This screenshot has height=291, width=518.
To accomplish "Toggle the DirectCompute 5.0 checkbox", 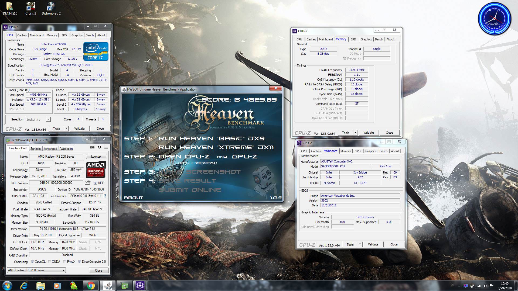I will click(x=79, y=262).
